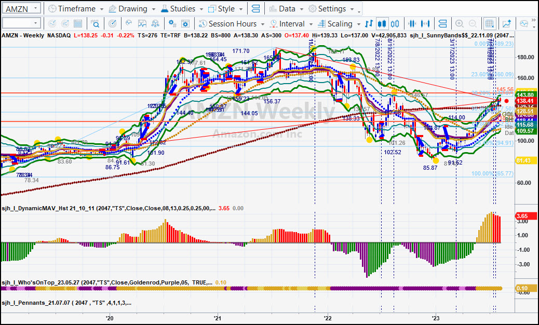539x325 pixels.
Task: Click the widen bar spacing icon
Action: point(425,24)
